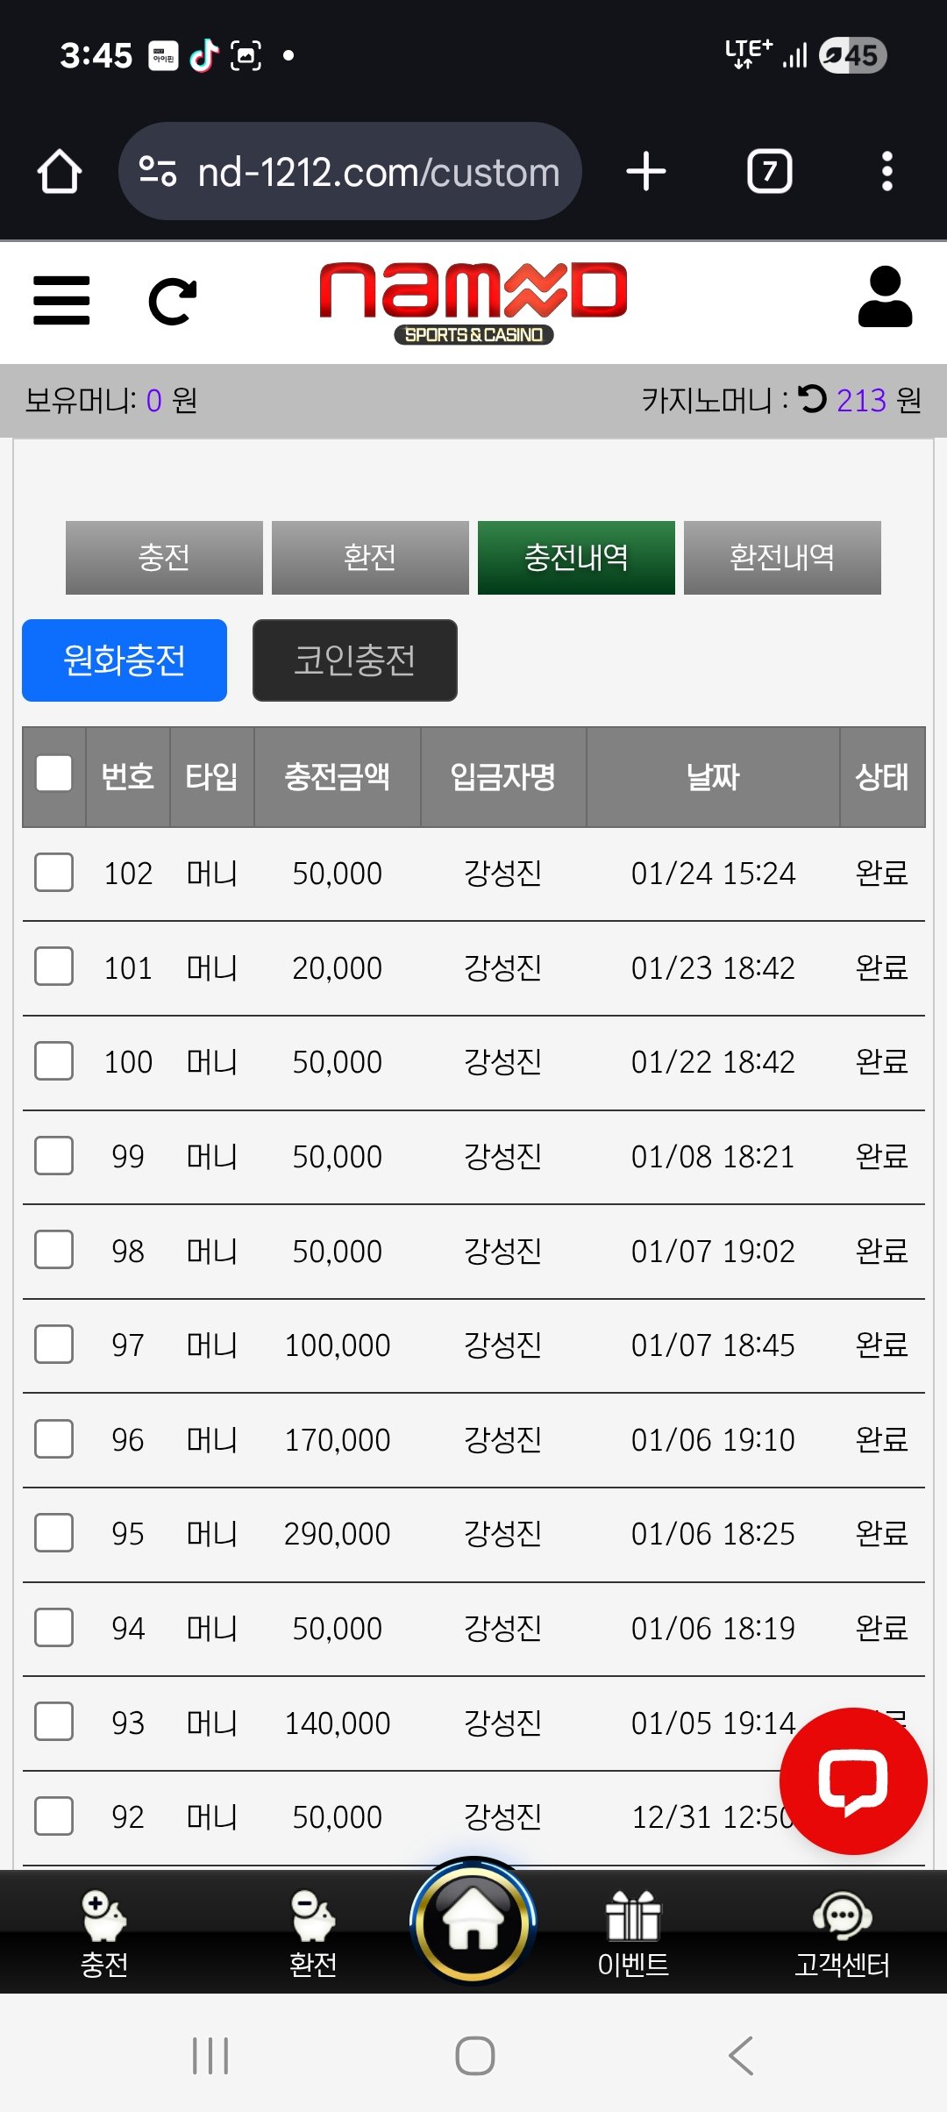The height and width of the screenshot is (2112, 947).
Task: Switch to the 환전내역 tab
Action: point(782,558)
